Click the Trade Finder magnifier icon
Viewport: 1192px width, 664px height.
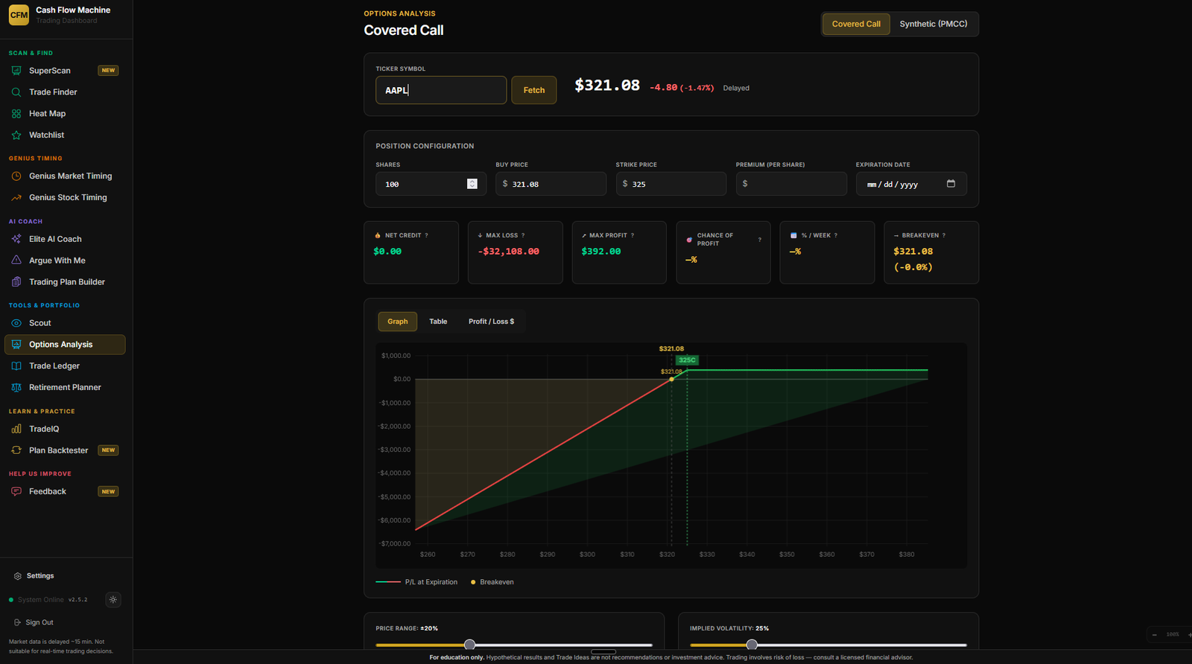pos(16,92)
